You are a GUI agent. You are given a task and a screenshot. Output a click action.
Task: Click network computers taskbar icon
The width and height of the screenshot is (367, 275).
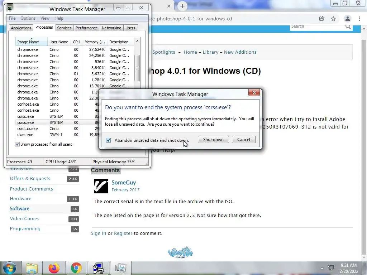click(98, 268)
